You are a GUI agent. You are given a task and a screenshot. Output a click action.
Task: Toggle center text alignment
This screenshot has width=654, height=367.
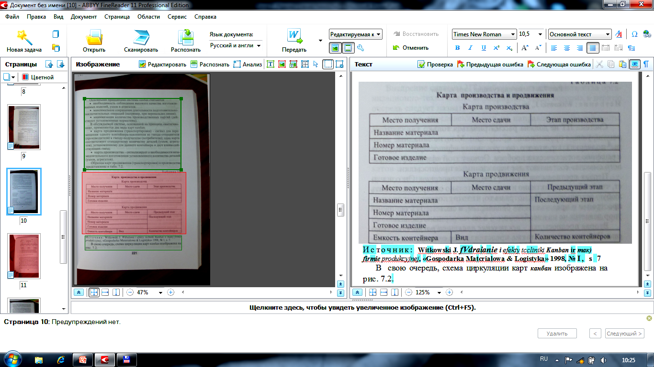(567, 48)
